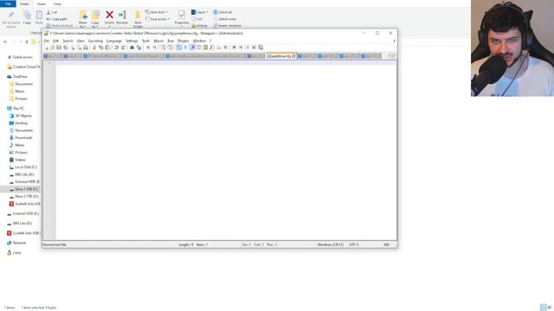Click the Save All icon in Notepad++ toolbar
Screen dimensions: 554x311
(66, 48)
